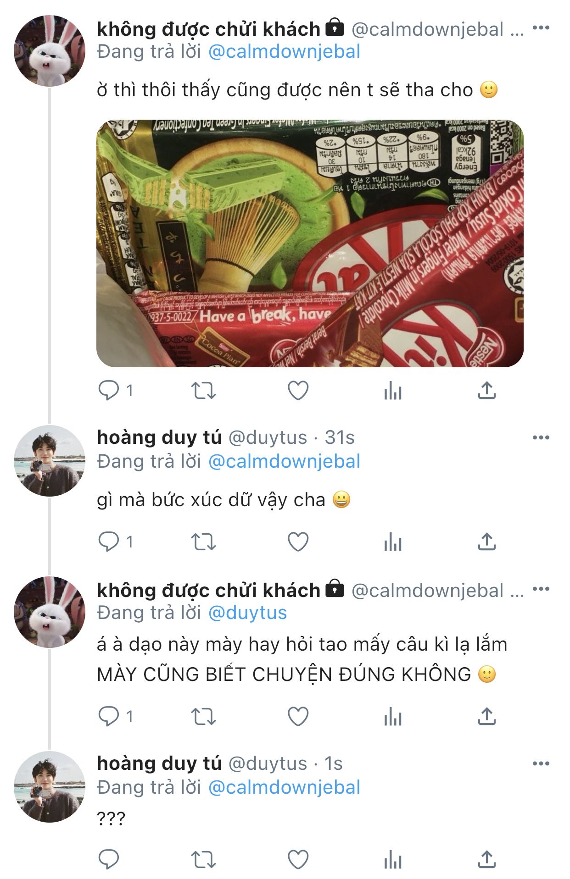The width and height of the screenshot is (570, 879).
Task: View analytics of 'MÀY CŨNG BIẾT' tweet
Action: click(393, 716)
